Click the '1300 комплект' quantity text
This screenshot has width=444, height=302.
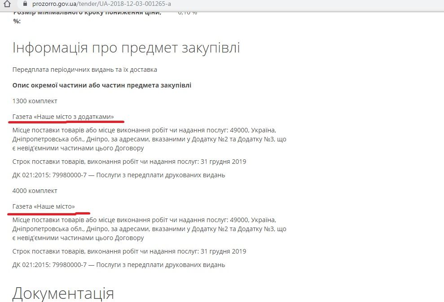35,101
